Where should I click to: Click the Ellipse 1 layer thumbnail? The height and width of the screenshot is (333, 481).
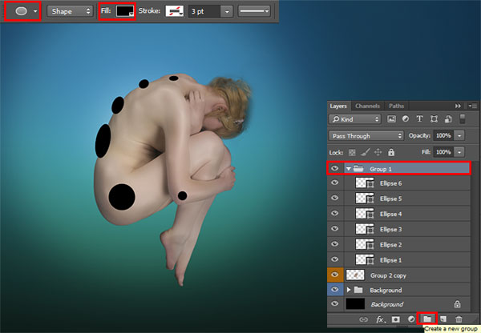click(x=365, y=260)
